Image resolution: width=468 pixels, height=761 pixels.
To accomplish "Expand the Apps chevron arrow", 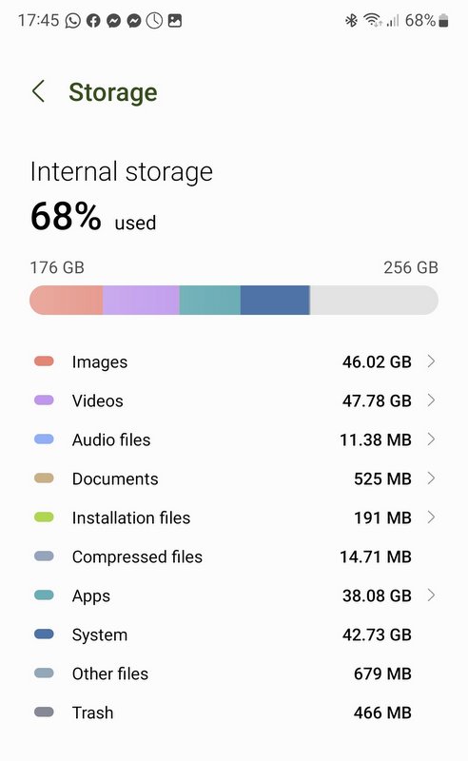I will (431, 595).
